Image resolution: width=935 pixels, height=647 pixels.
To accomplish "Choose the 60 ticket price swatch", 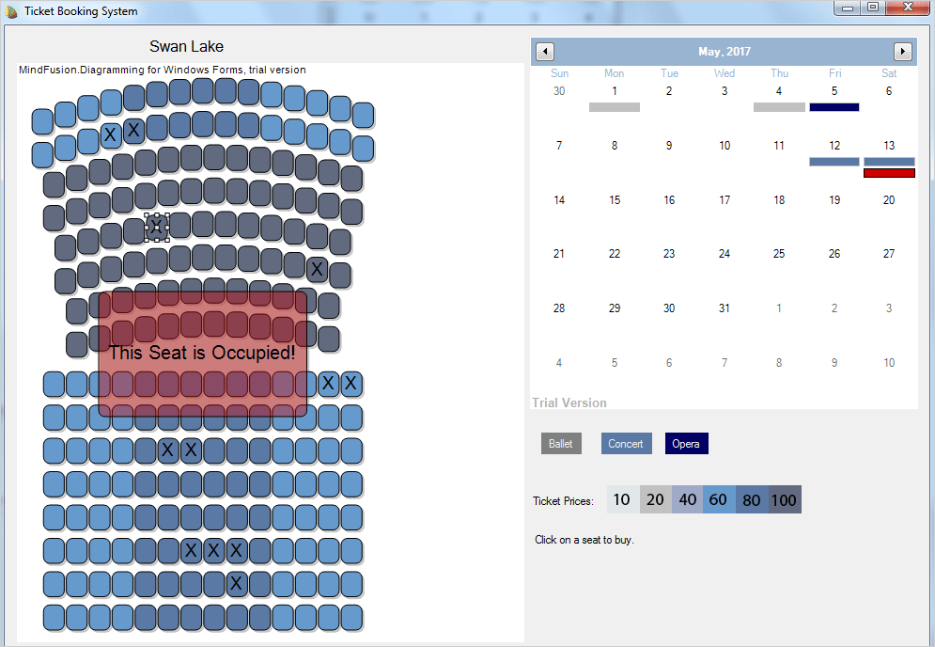I will coord(719,500).
